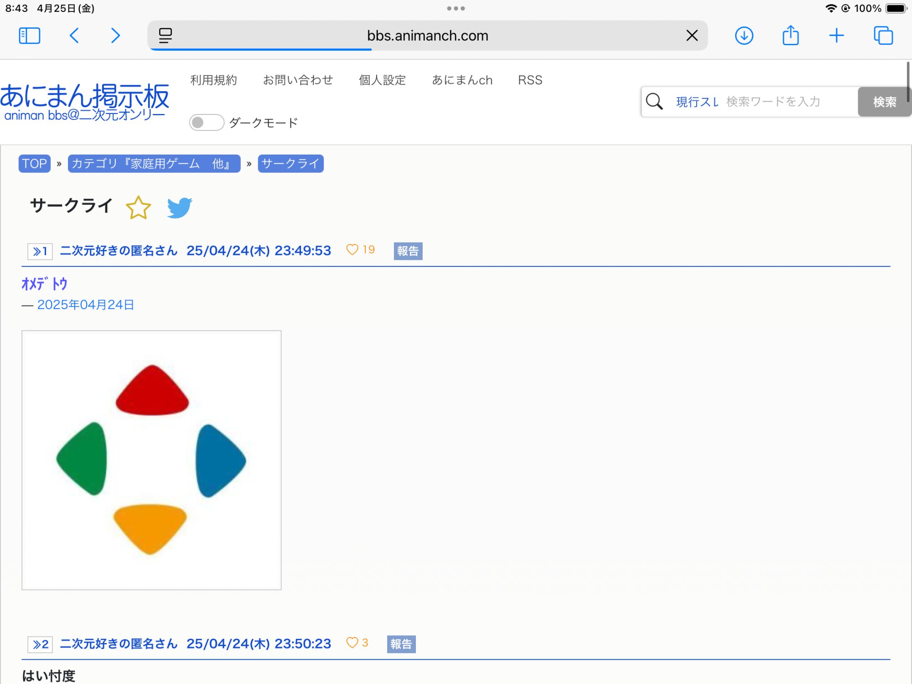Screen dimensions: 912x684
Task: Open the Safari sidebar panel icon
Action: (x=30, y=36)
